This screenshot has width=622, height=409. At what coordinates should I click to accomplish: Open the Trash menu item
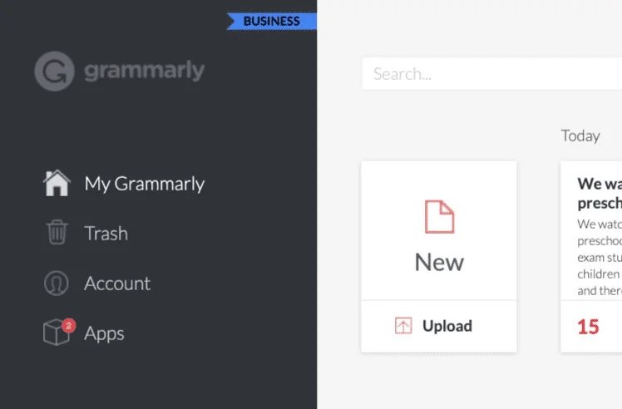[x=106, y=234]
